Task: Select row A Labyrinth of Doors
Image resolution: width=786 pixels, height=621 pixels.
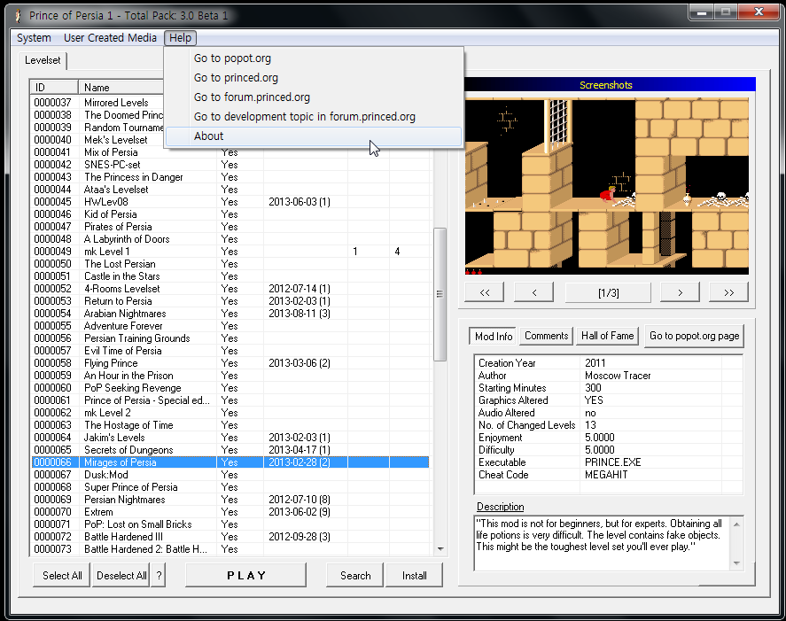Action: 230,239
